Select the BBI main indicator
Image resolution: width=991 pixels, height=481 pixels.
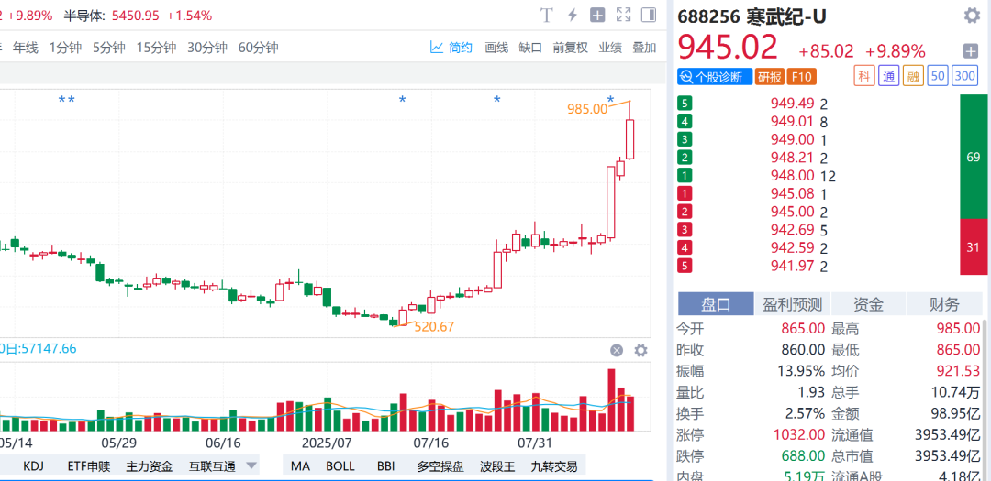point(385,466)
